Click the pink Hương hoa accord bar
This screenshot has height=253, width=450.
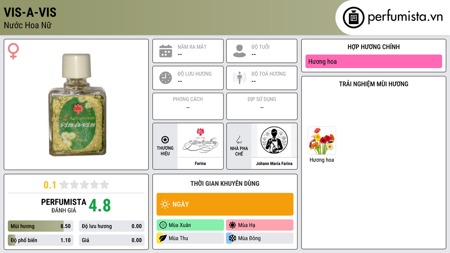pos(374,61)
